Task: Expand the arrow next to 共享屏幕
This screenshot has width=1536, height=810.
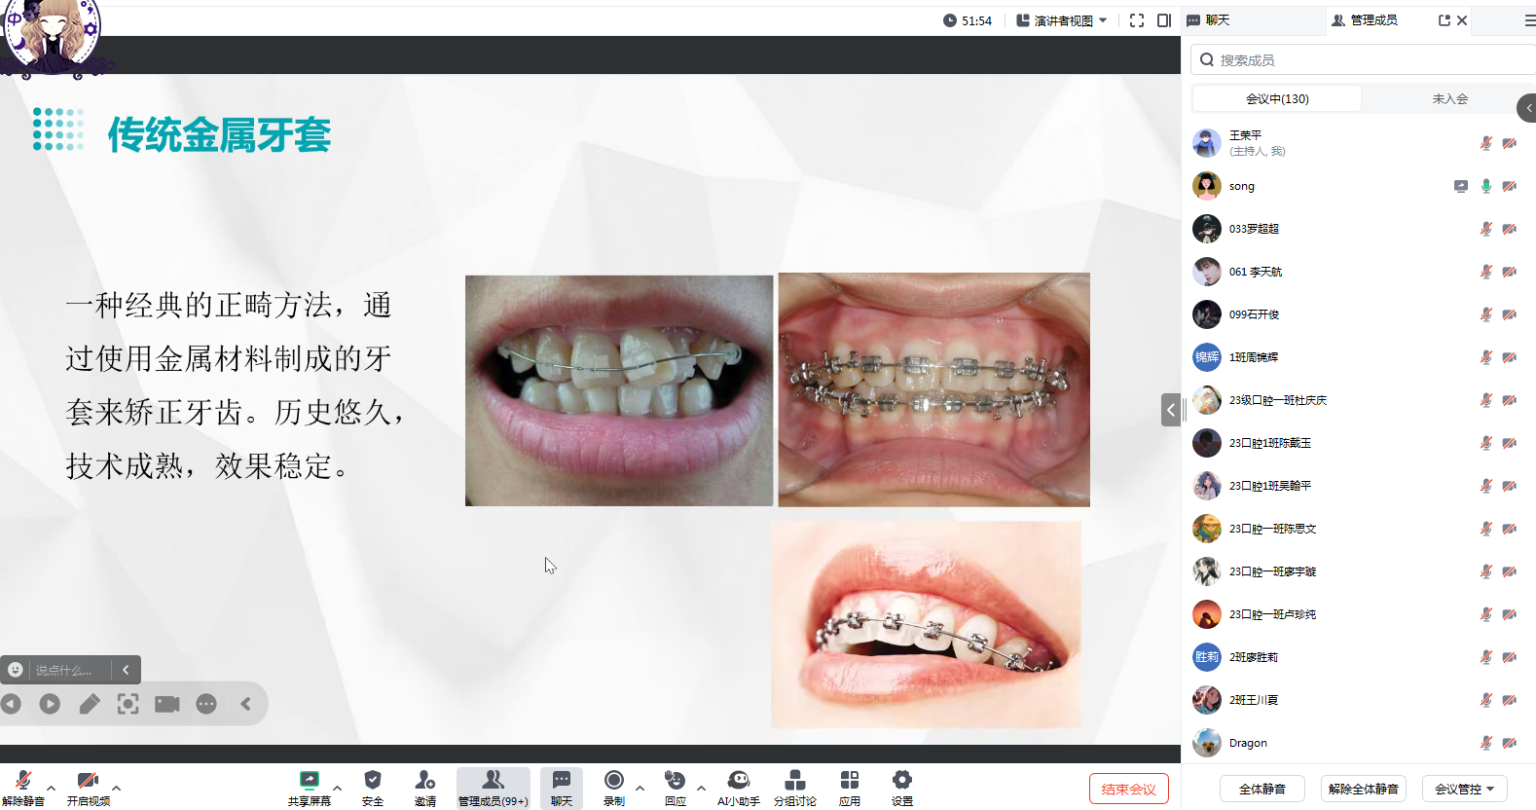Action: (337, 789)
